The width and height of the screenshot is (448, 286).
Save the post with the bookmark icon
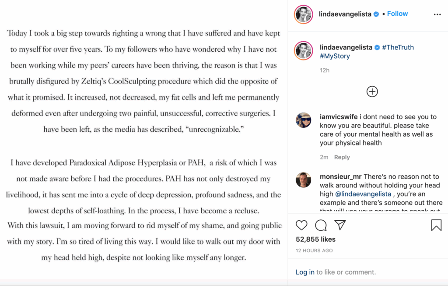point(436,225)
